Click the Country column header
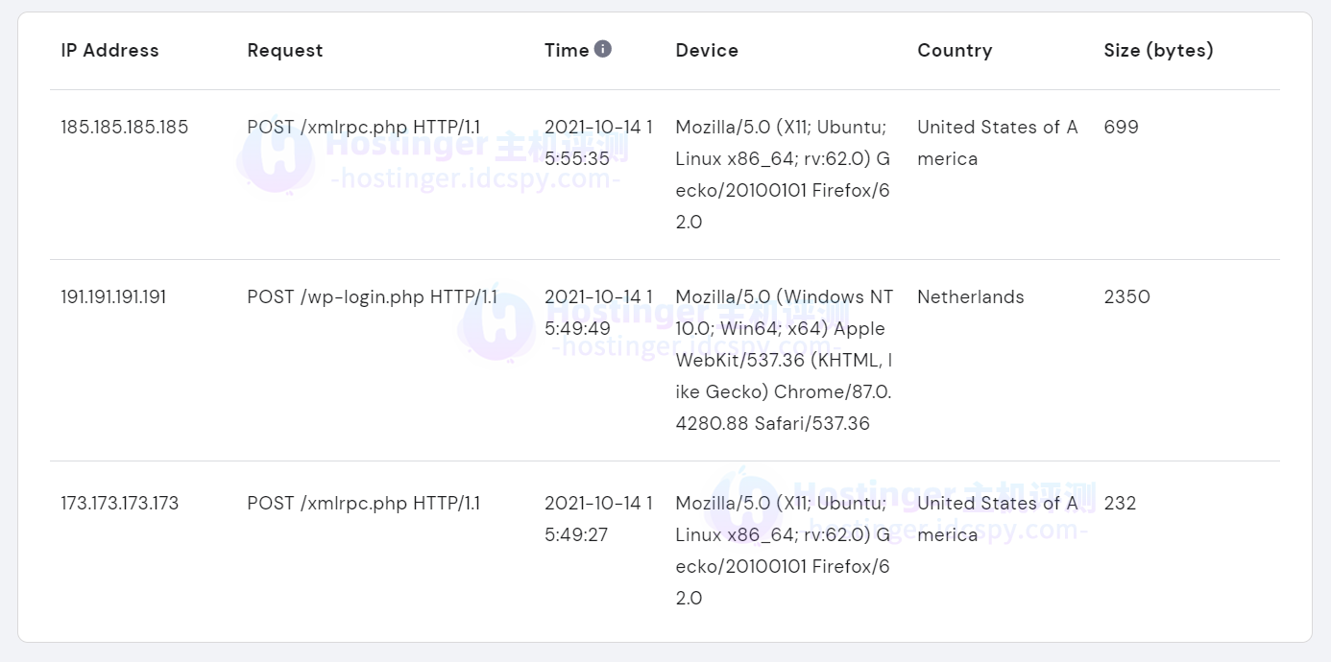The width and height of the screenshot is (1331, 662). [x=955, y=51]
